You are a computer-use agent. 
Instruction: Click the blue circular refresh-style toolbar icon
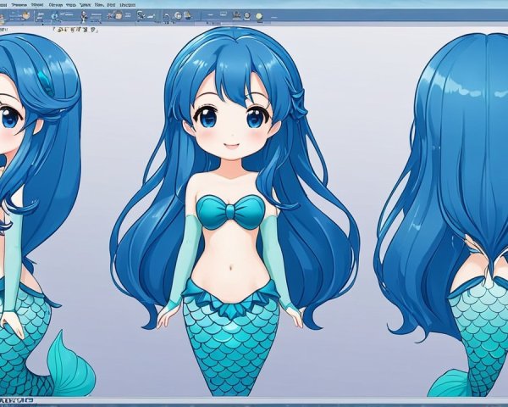pos(55,15)
